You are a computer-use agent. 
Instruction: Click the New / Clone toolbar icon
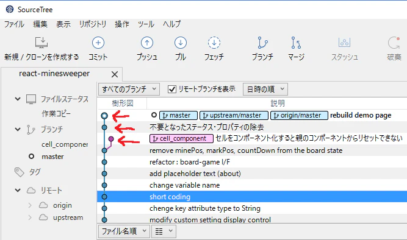click(x=41, y=43)
